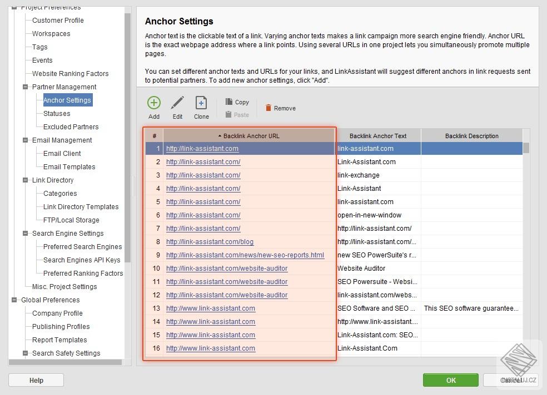This screenshot has width=547, height=395.
Task: Select Company Profile under Global Preferences
Action: (x=56, y=313)
